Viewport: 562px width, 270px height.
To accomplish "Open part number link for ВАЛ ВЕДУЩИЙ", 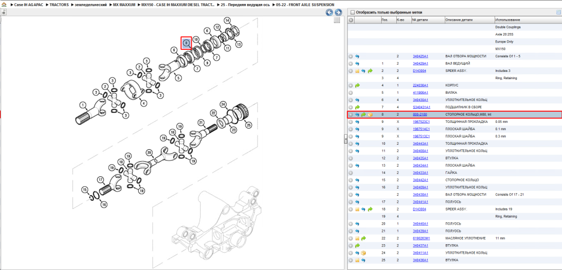I will [420, 64].
